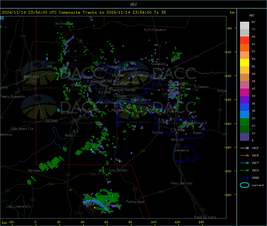
Task: Click the storm cell near Punta_Agua
Action: point(102,201)
